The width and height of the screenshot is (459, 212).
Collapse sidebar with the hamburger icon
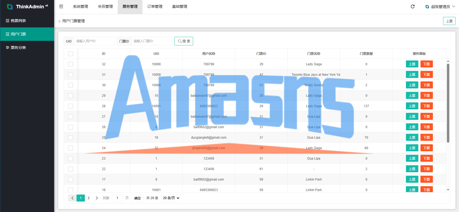61,6
